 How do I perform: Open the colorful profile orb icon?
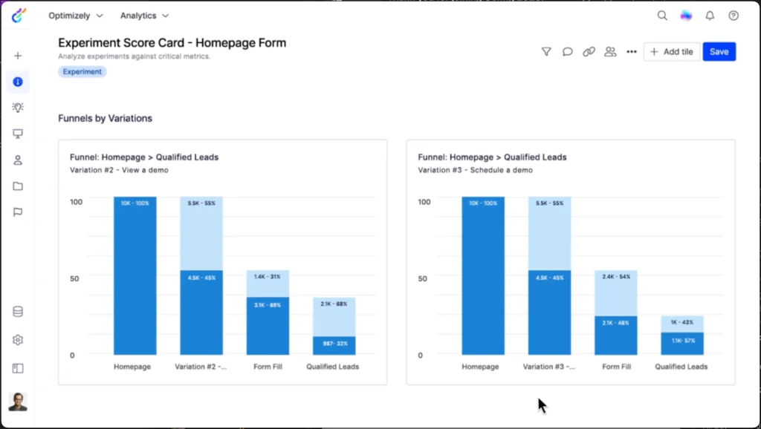[686, 16]
